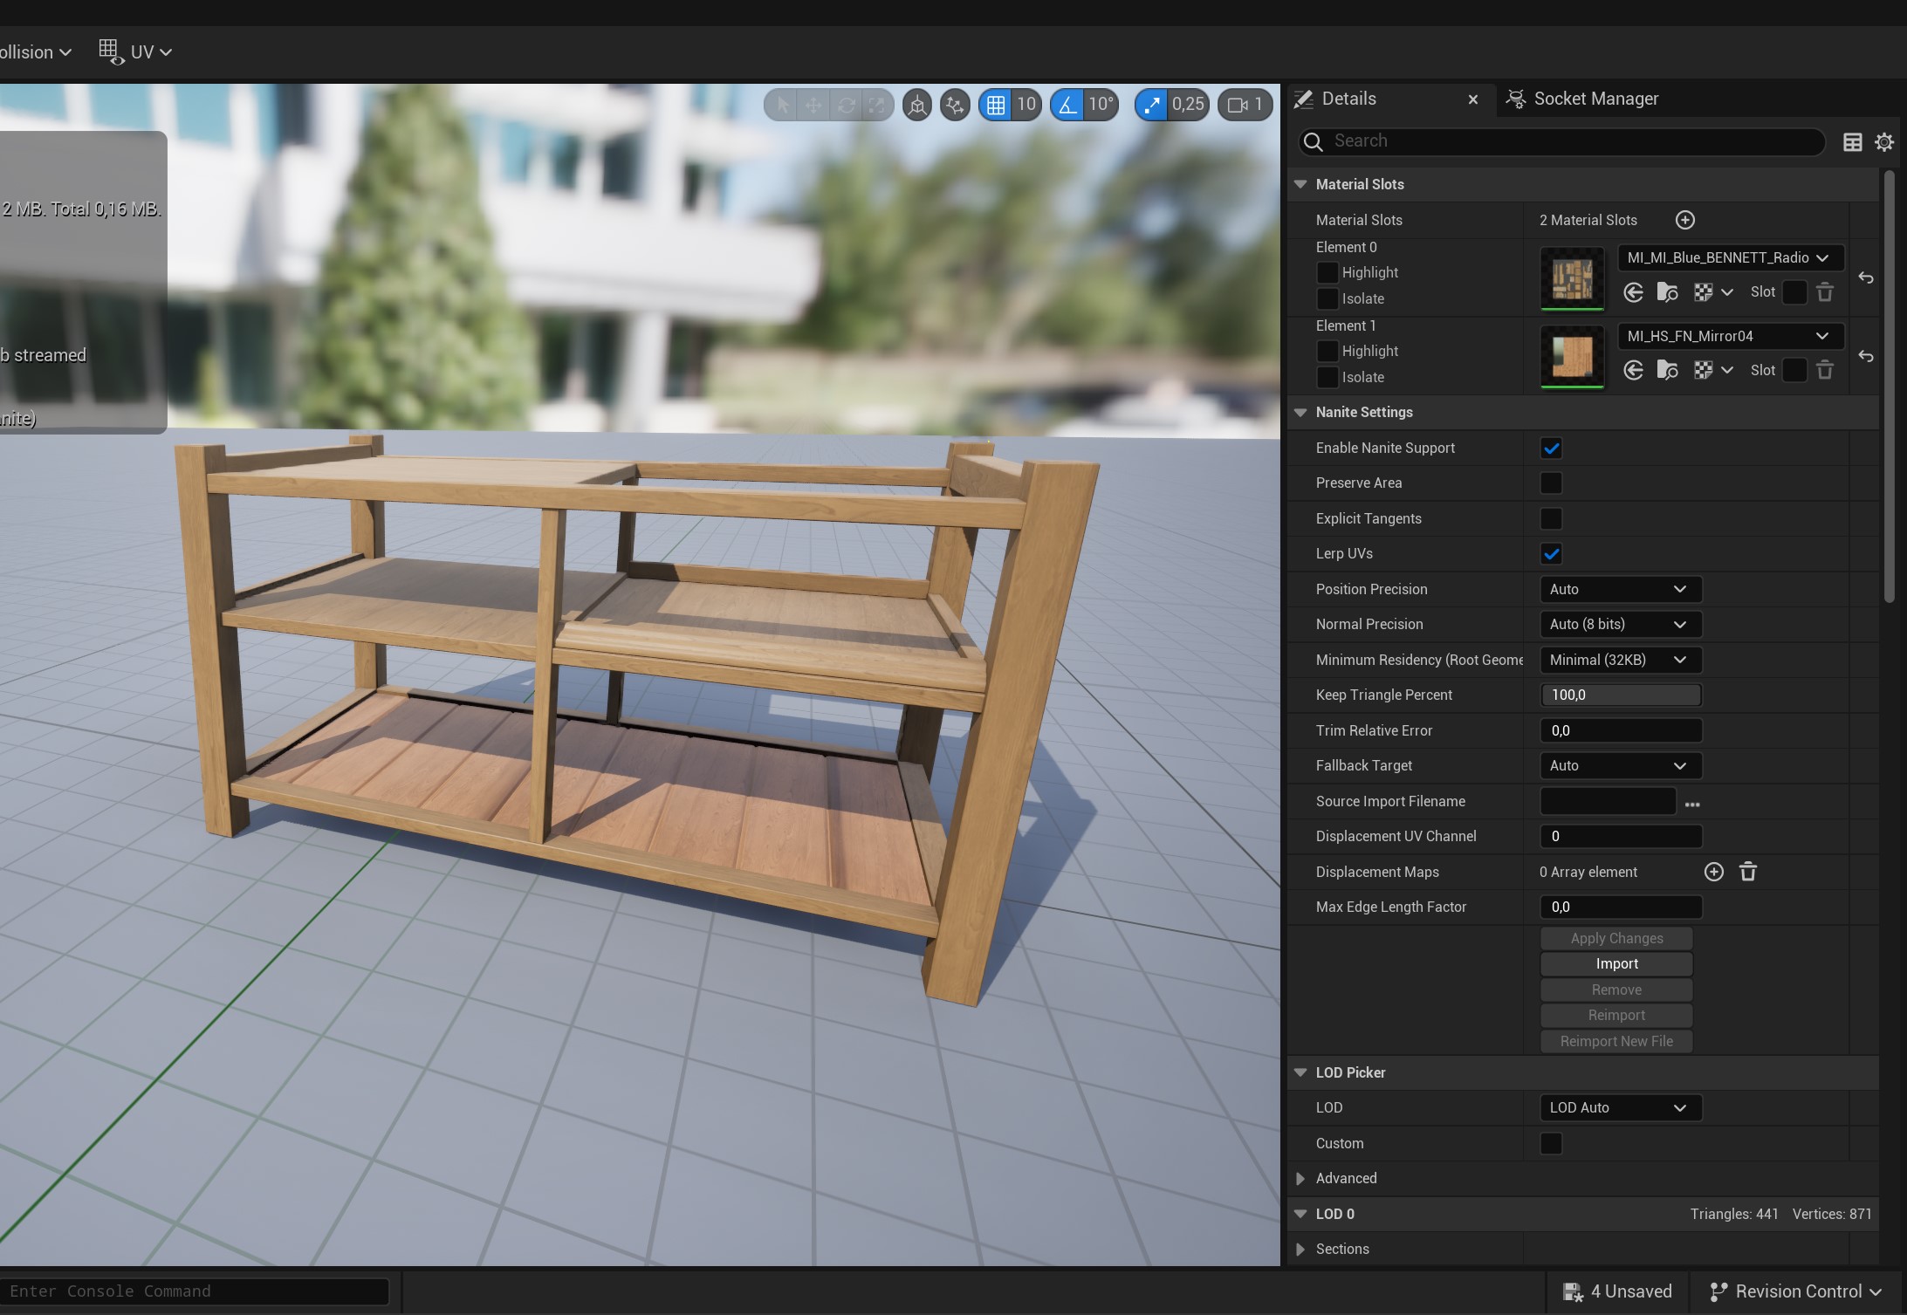1907x1315 pixels.
Task: Delete the Element 0 material slot
Action: tap(1825, 292)
